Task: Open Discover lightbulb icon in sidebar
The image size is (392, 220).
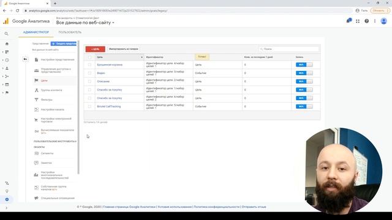Action: [x=7, y=191]
